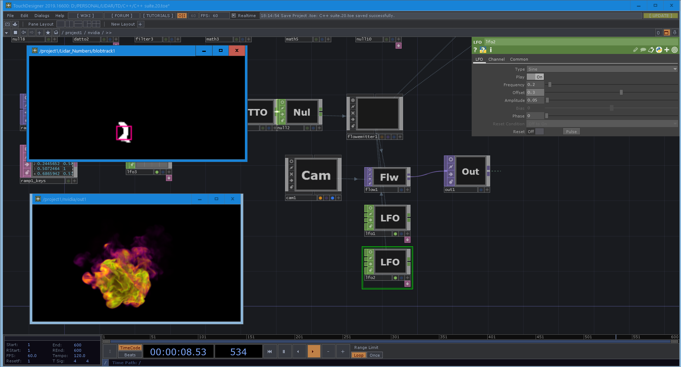The image size is (681, 367).
Task: Toggle the Reset Off switch
Action: pos(535,132)
